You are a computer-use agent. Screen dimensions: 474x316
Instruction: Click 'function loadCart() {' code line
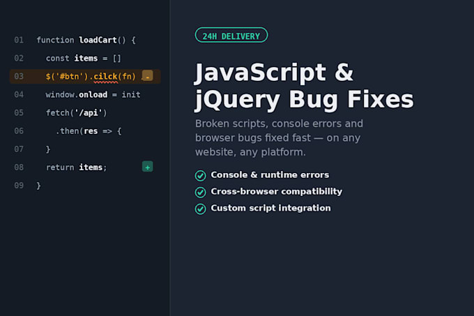(x=86, y=40)
